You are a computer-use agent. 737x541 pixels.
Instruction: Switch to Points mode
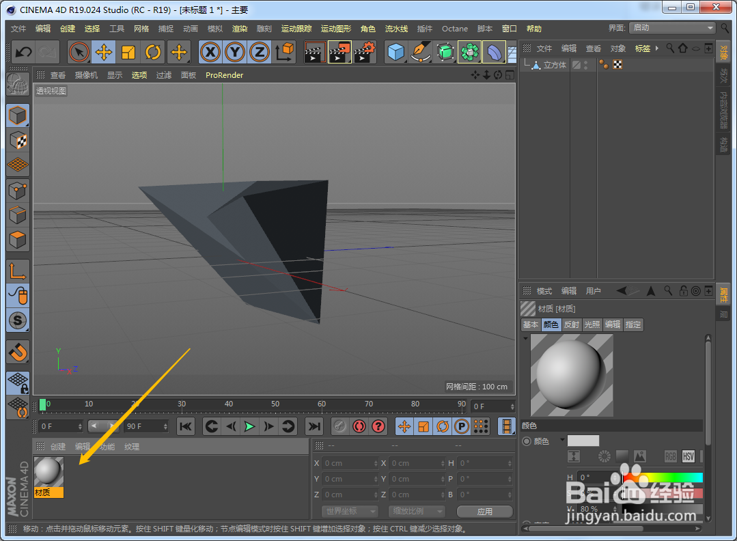[18, 191]
